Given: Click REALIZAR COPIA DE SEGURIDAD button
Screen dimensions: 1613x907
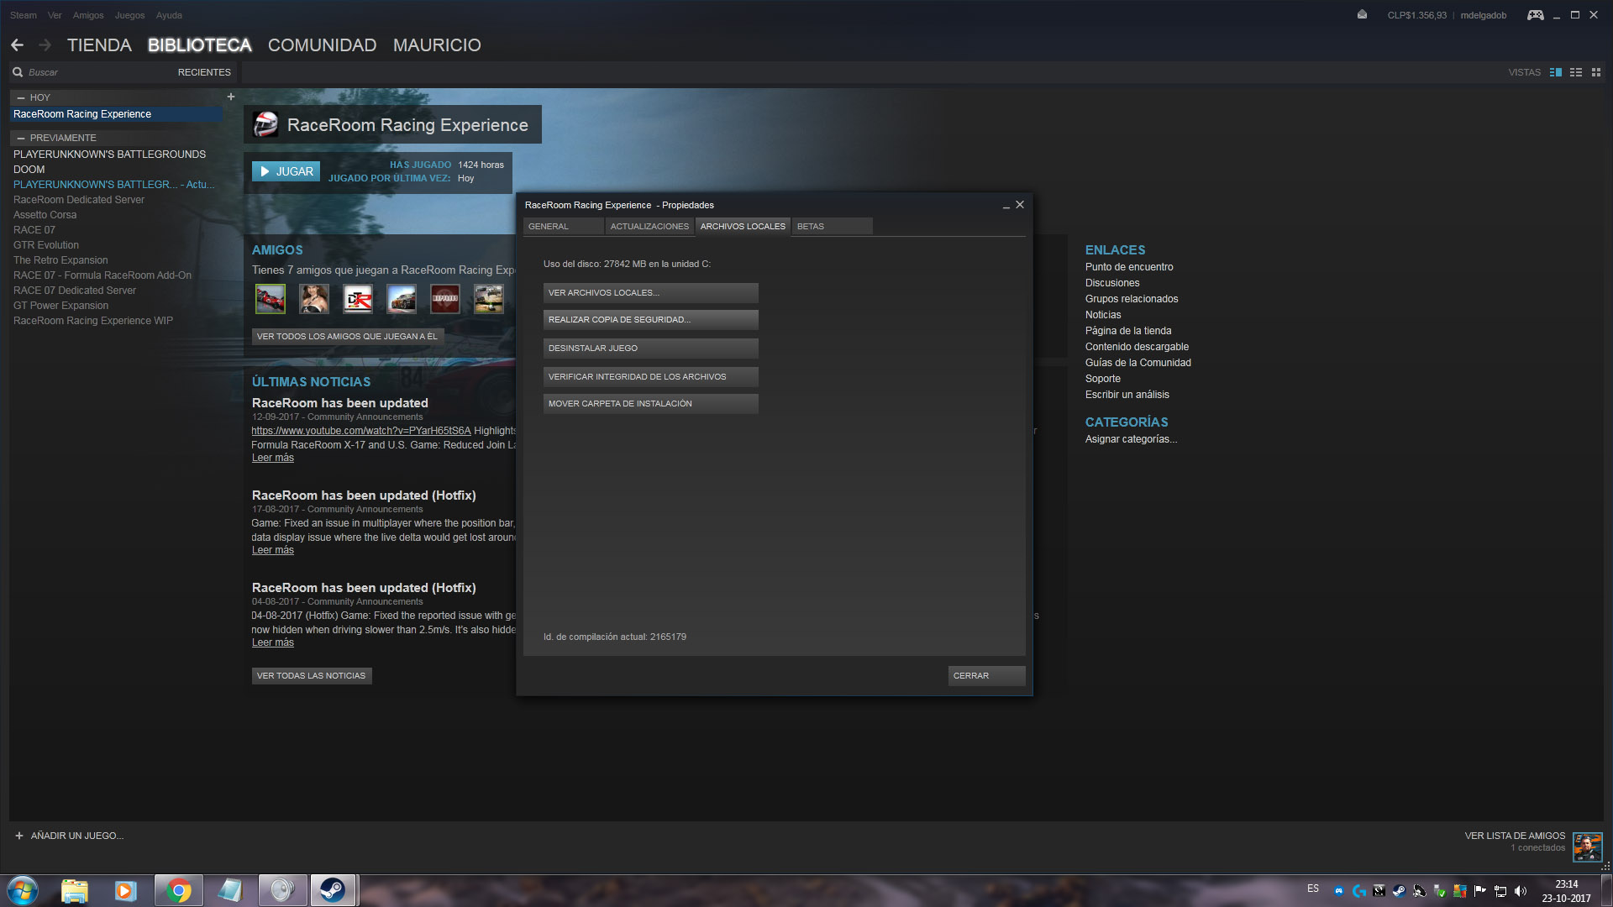Looking at the screenshot, I should click(650, 320).
